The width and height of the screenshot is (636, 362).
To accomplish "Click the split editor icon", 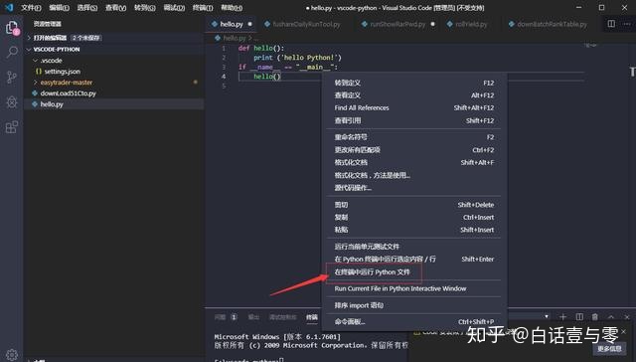I will pyautogui.click(x=611, y=24).
